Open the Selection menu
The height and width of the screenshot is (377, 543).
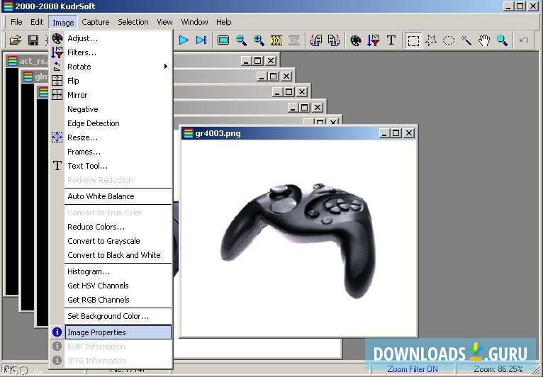pos(133,22)
